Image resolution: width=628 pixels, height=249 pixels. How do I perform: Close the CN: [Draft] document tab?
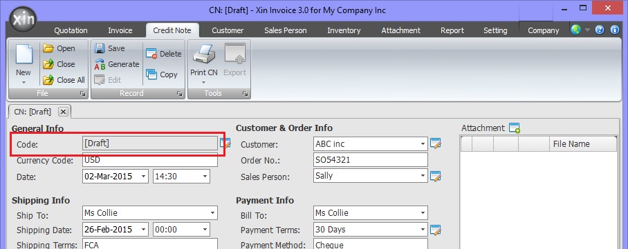tap(63, 112)
